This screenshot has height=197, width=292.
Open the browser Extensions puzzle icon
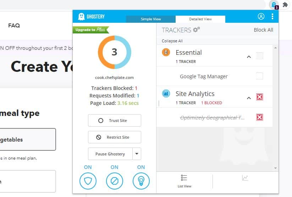coord(285,5)
